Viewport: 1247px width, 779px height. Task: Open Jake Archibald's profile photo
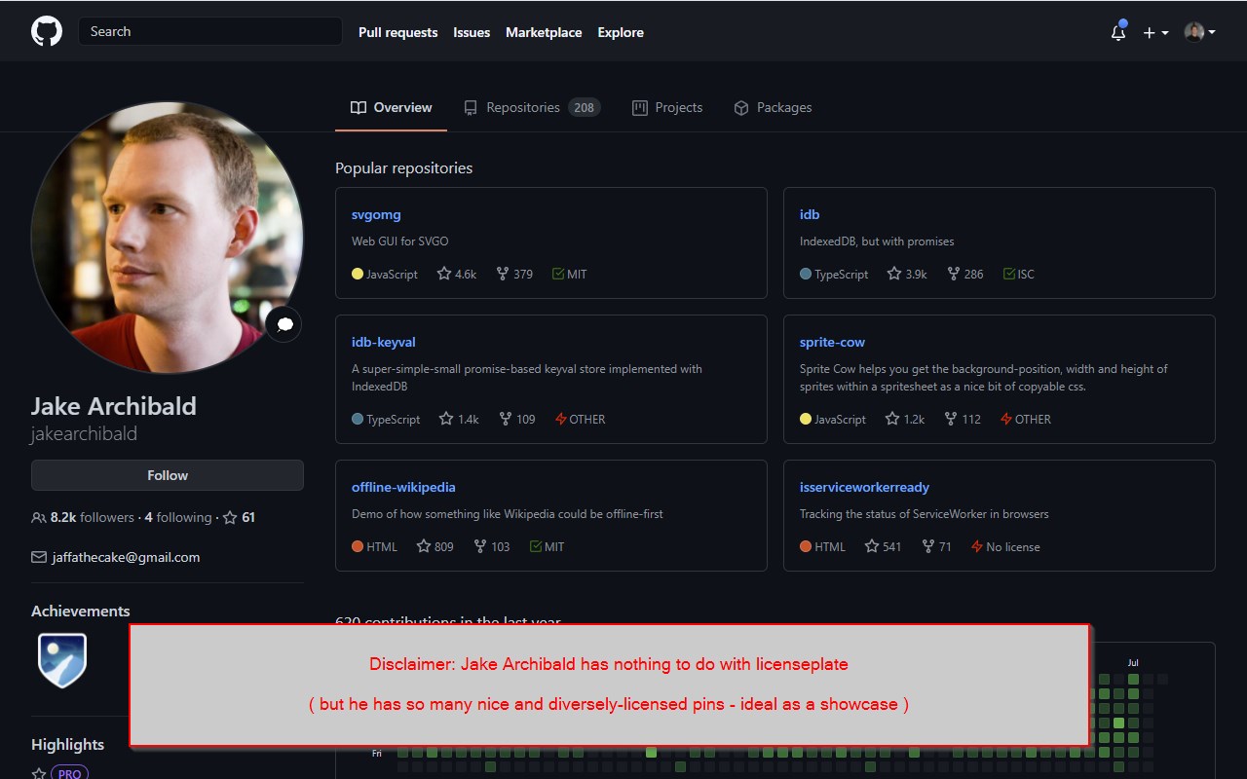tap(168, 238)
